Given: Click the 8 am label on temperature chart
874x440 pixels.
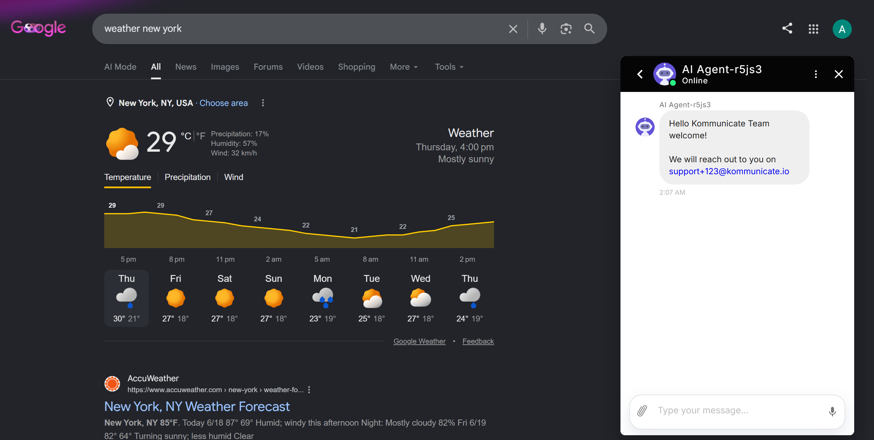Looking at the screenshot, I should point(370,259).
